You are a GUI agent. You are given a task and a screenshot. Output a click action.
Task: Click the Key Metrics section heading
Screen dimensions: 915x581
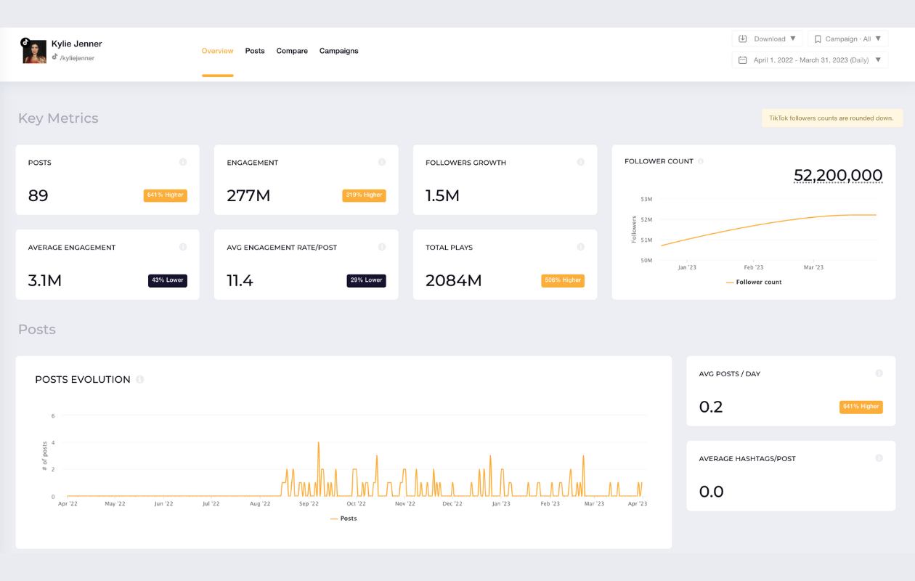pos(58,118)
